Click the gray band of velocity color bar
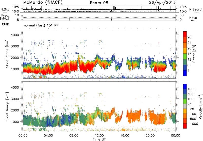The width and height of the screenshot is (203, 141). pos(185,106)
